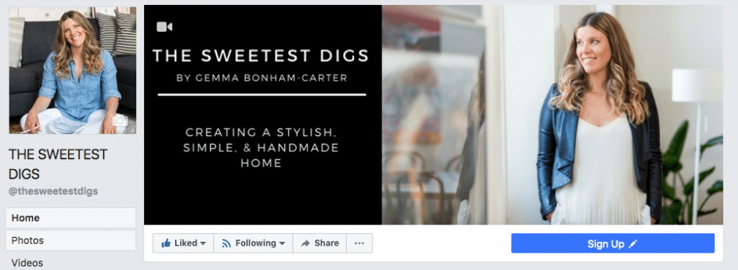
Task: Click the woman in leather jacket cover photo
Action: pyautogui.click(x=552, y=114)
